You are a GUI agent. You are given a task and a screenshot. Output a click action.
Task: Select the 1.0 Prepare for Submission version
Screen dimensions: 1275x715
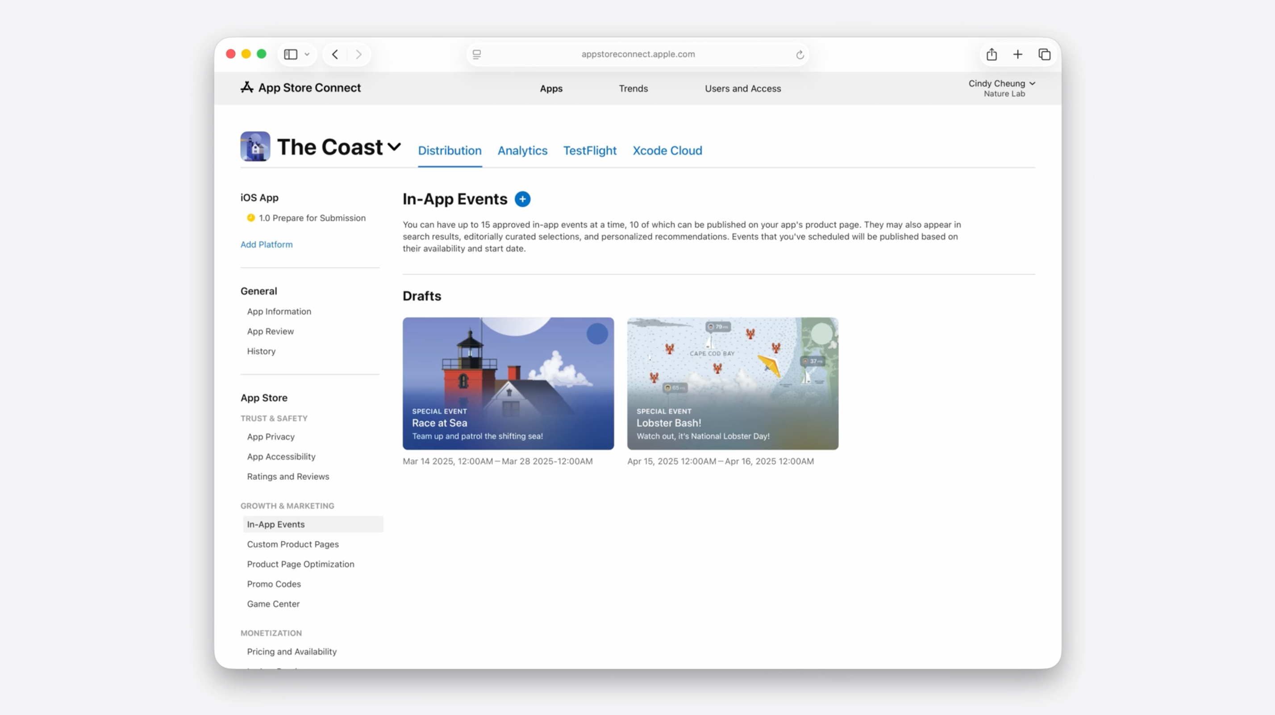tap(312, 218)
